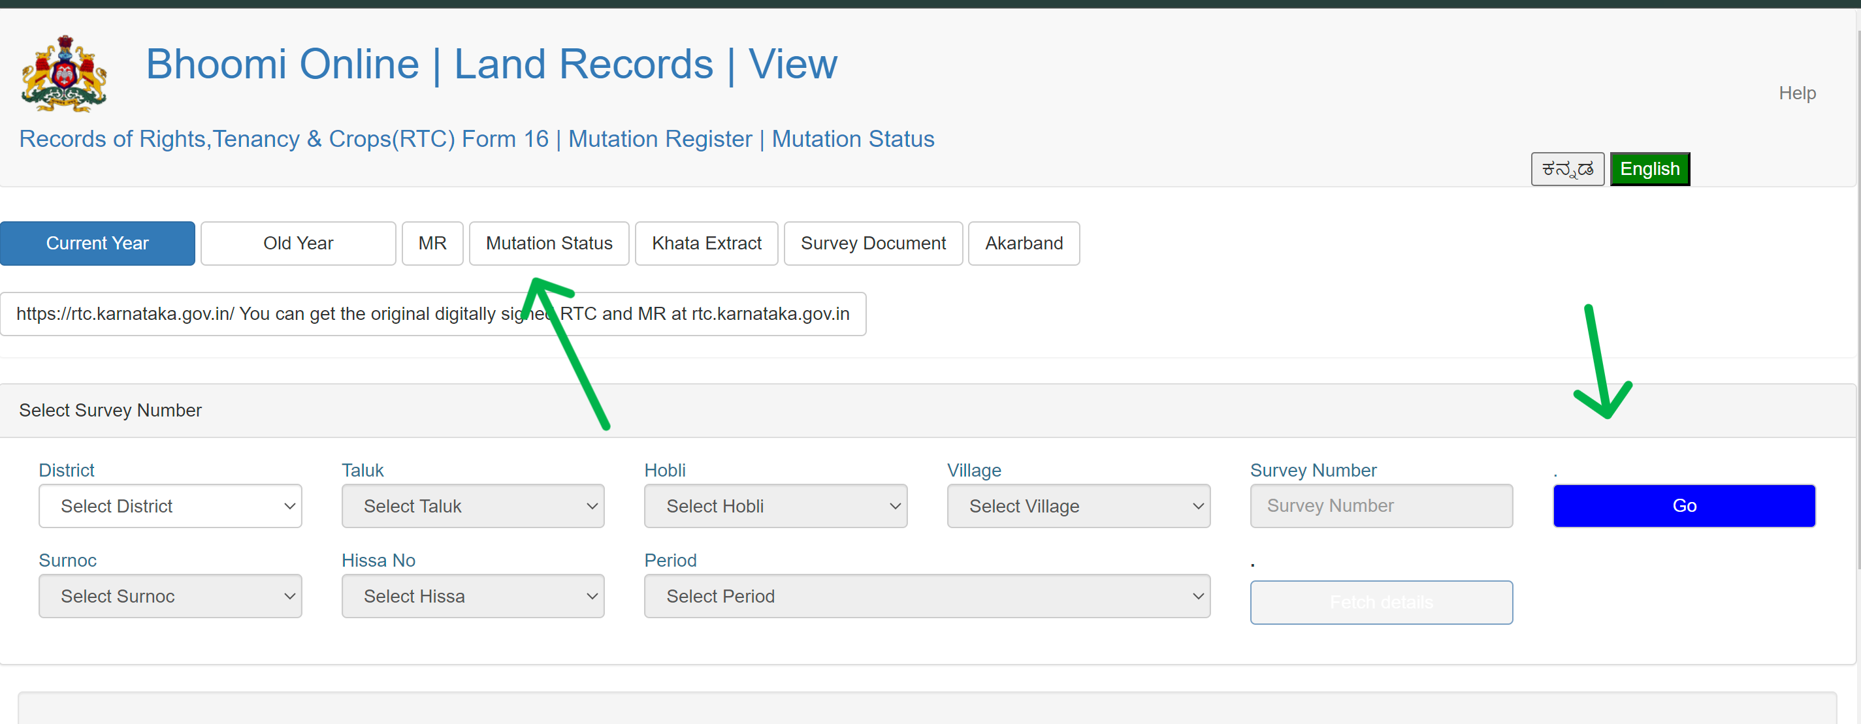Image resolution: width=1861 pixels, height=724 pixels.
Task: Click the Karnataka state emblem logo
Action: point(64,74)
